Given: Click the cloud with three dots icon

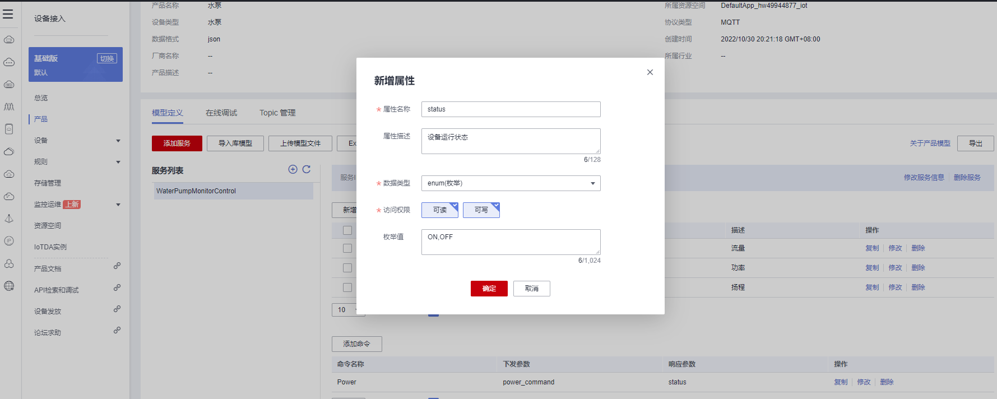Looking at the screenshot, I should (9, 62).
